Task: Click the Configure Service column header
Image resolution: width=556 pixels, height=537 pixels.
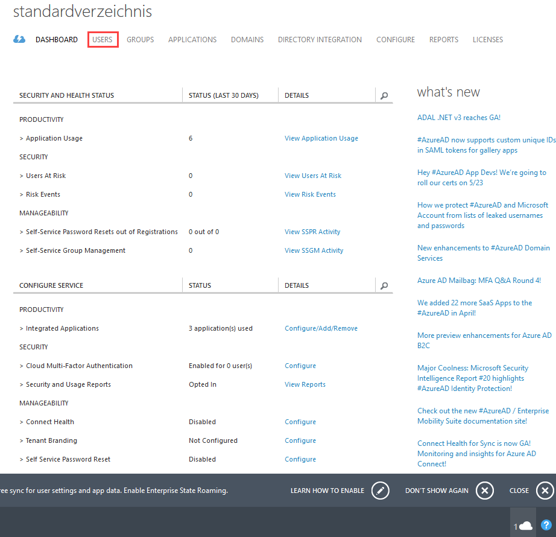Action: (51, 285)
